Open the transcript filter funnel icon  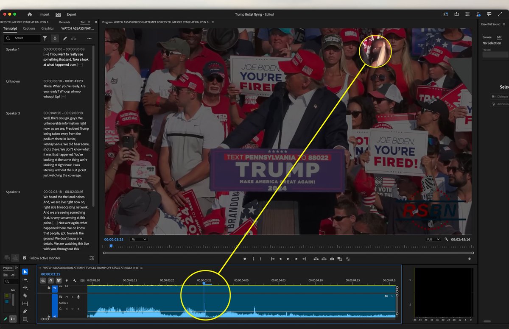point(45,38)
